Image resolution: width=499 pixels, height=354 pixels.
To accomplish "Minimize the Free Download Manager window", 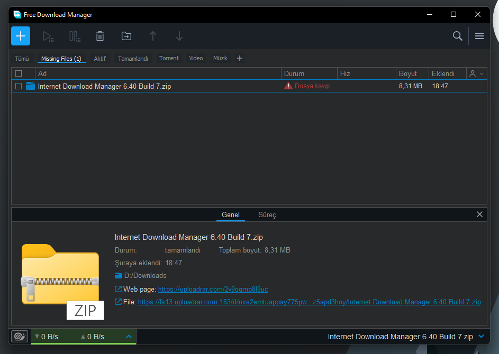I will [x=430, y=14].
